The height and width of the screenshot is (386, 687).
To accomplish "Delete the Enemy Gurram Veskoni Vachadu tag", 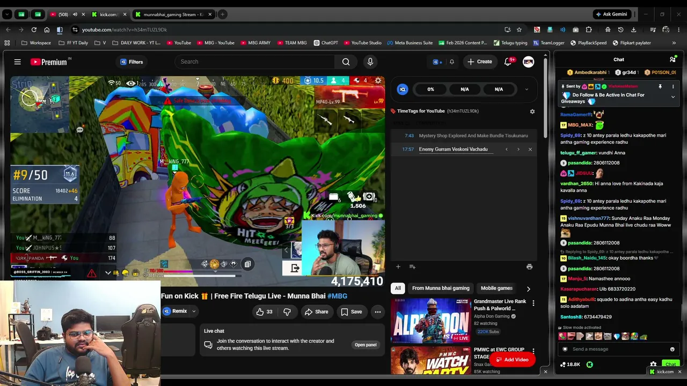I will click(x=530, y=149).
